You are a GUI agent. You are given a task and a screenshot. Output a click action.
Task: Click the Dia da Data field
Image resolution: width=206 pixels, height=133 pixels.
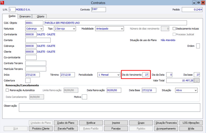click(169, 75)
